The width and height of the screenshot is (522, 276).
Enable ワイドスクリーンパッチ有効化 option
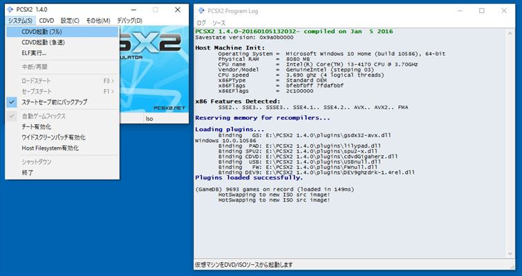(x=62, y=137)
